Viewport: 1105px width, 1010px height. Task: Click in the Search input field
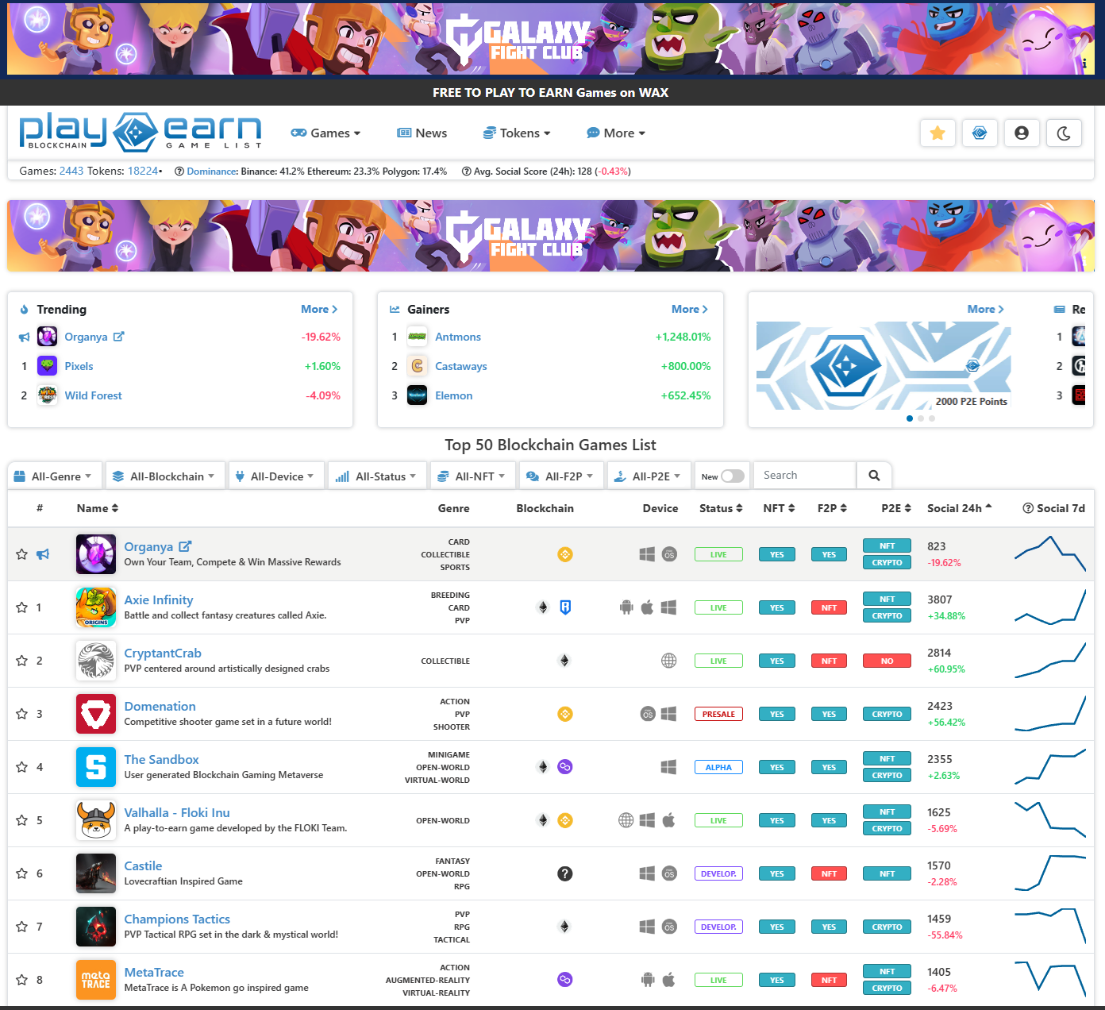pyautogui.click(x=805, y=476)
